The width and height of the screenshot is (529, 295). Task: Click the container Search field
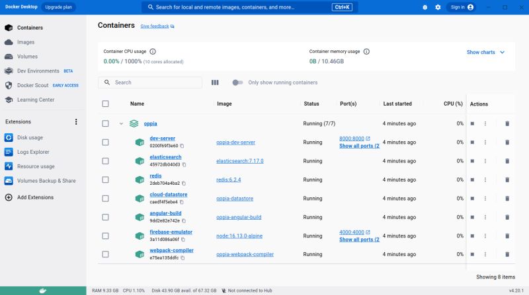(x=150, y=82)
